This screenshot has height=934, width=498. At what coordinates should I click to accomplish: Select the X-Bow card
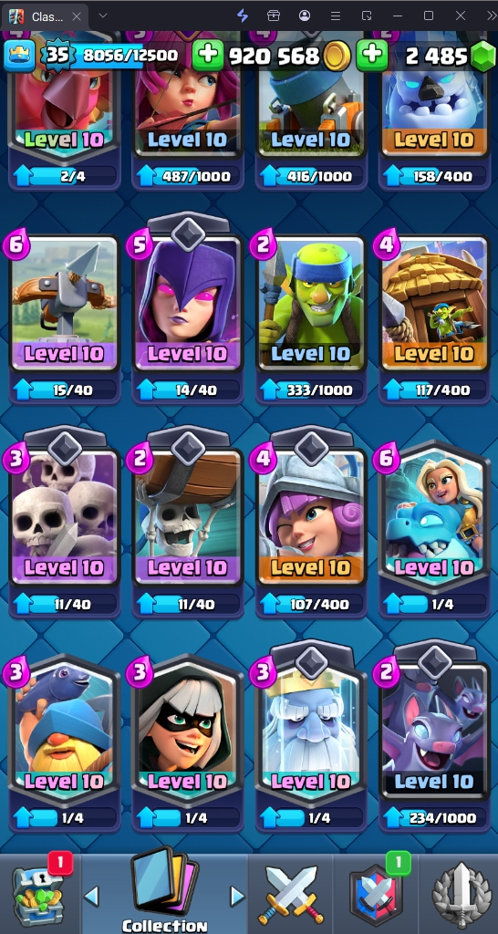[65, 303]
